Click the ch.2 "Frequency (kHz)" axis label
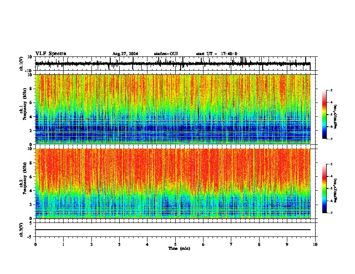This screenshot has width=355, height=274. pos(25,178)
